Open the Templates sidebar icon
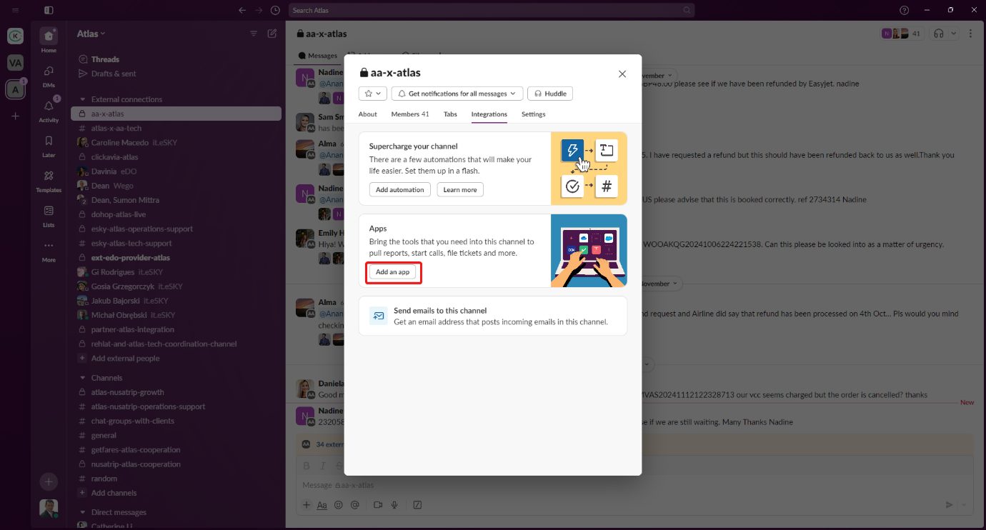This screenshot has width=986, height=530. point(49,176)
